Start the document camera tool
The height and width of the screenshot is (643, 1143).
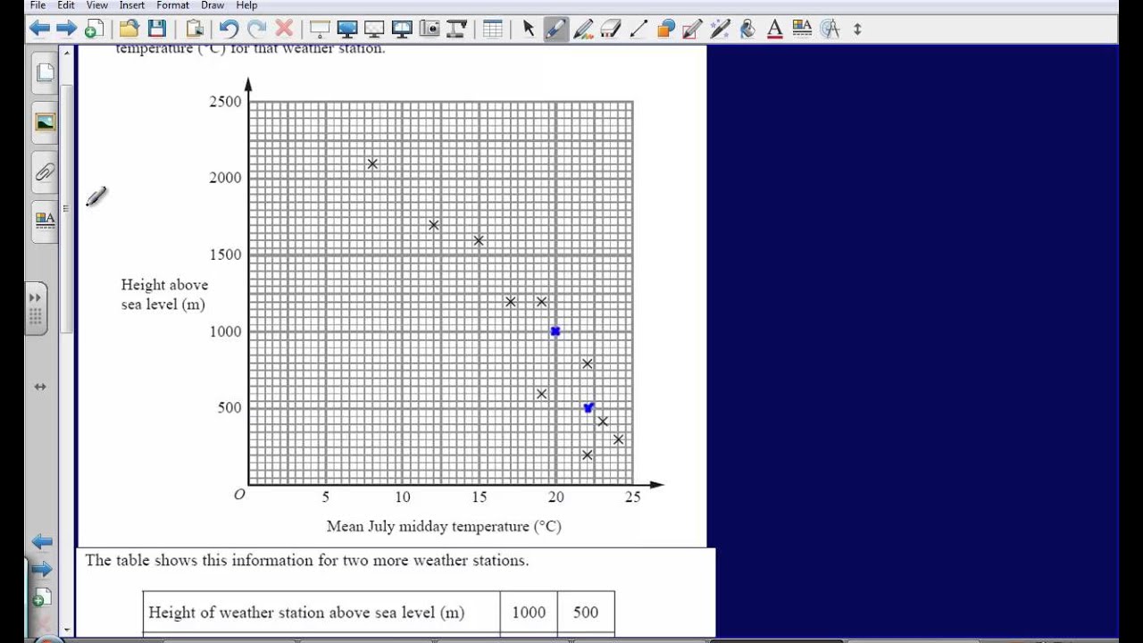point(457,29)
